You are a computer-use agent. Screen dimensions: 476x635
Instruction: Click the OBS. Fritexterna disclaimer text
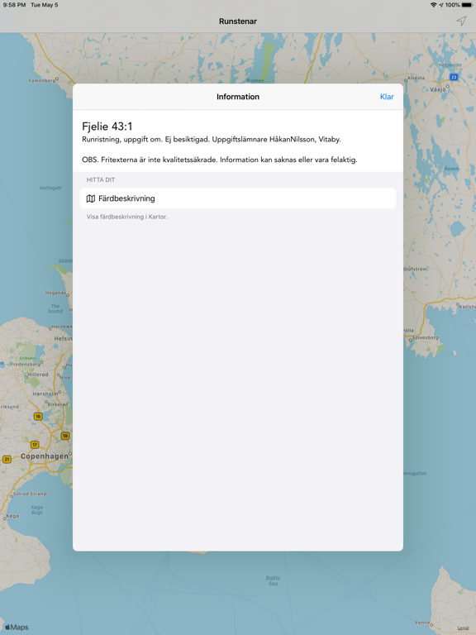point(219,160)
